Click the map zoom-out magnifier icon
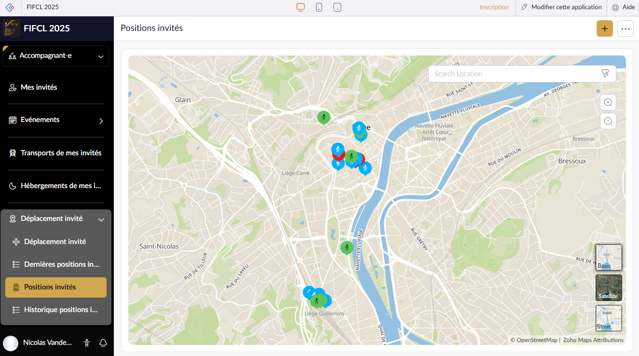 pyautogui.click(x=608, y=121)
